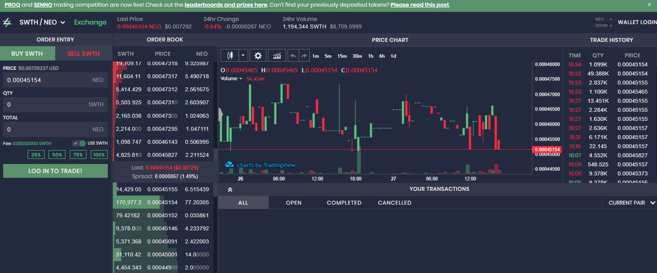
Task: Click WALLET LOGIN
Action: [637, 22]
